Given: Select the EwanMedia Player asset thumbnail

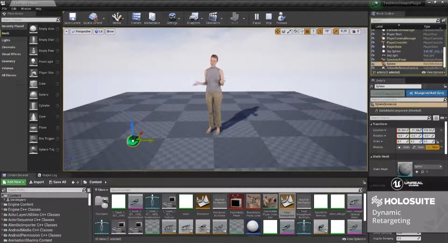Looking at the screenshot, I should click(x=236, y=201).
